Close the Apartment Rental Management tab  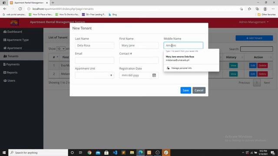(x=47, y=3)
